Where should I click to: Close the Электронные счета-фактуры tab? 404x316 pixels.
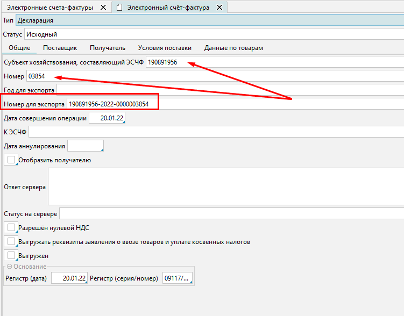[x=103, y=8]
